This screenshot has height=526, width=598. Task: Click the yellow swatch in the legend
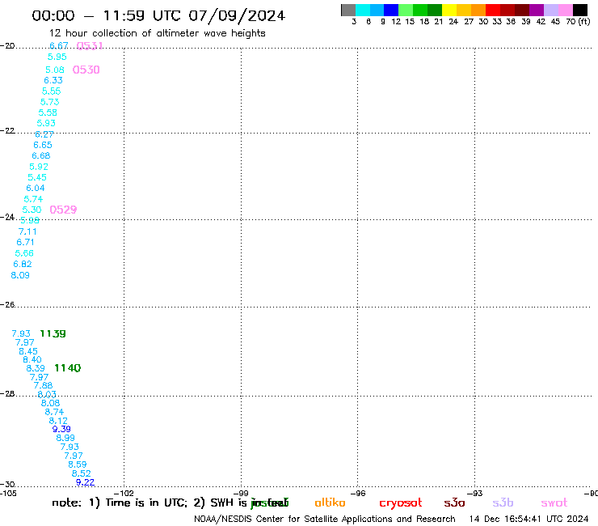coord(449,10)
